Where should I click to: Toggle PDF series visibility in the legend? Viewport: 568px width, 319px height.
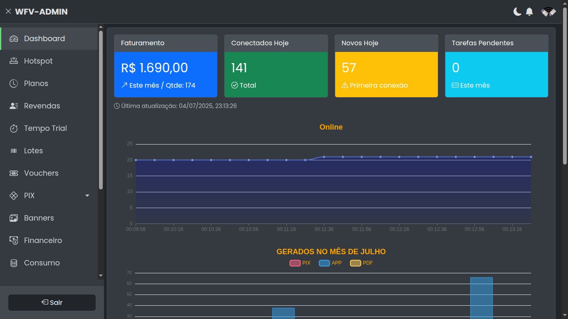pyautogui.click(x=361, y=263)
